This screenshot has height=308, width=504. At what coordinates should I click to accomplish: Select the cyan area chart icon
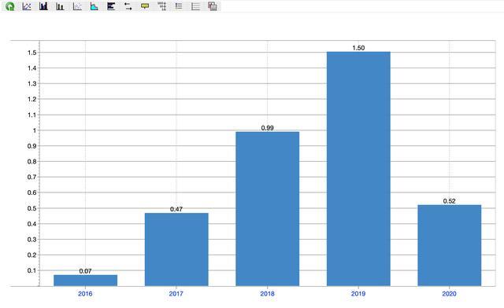94,6
